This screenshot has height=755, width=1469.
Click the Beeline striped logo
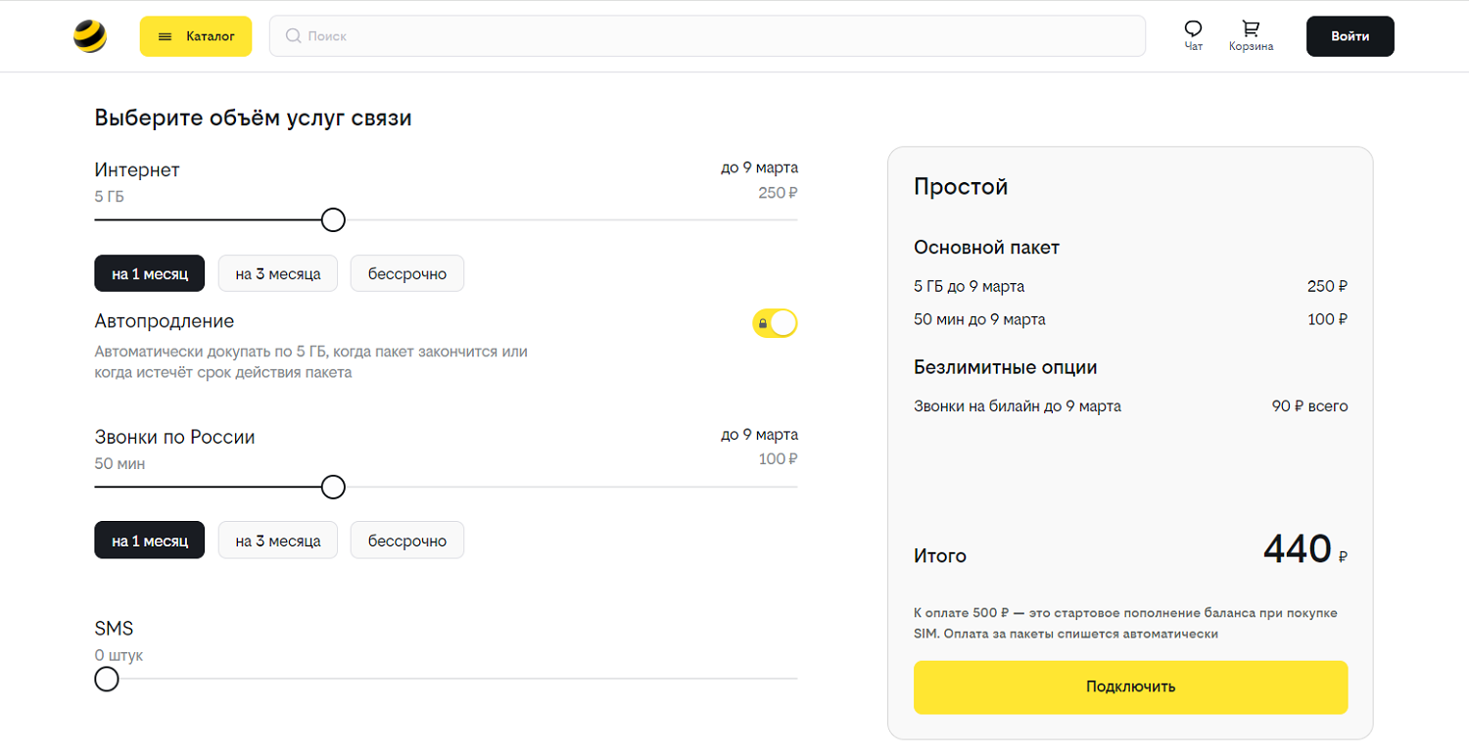tap(90, 36)
